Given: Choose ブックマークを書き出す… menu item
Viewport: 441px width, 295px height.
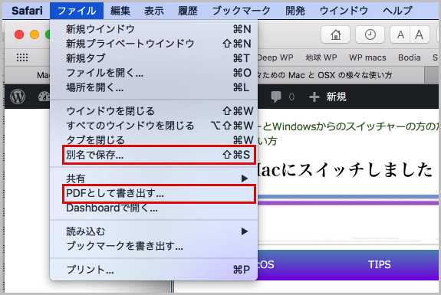Looking at the screenshot, I should 153,246.
